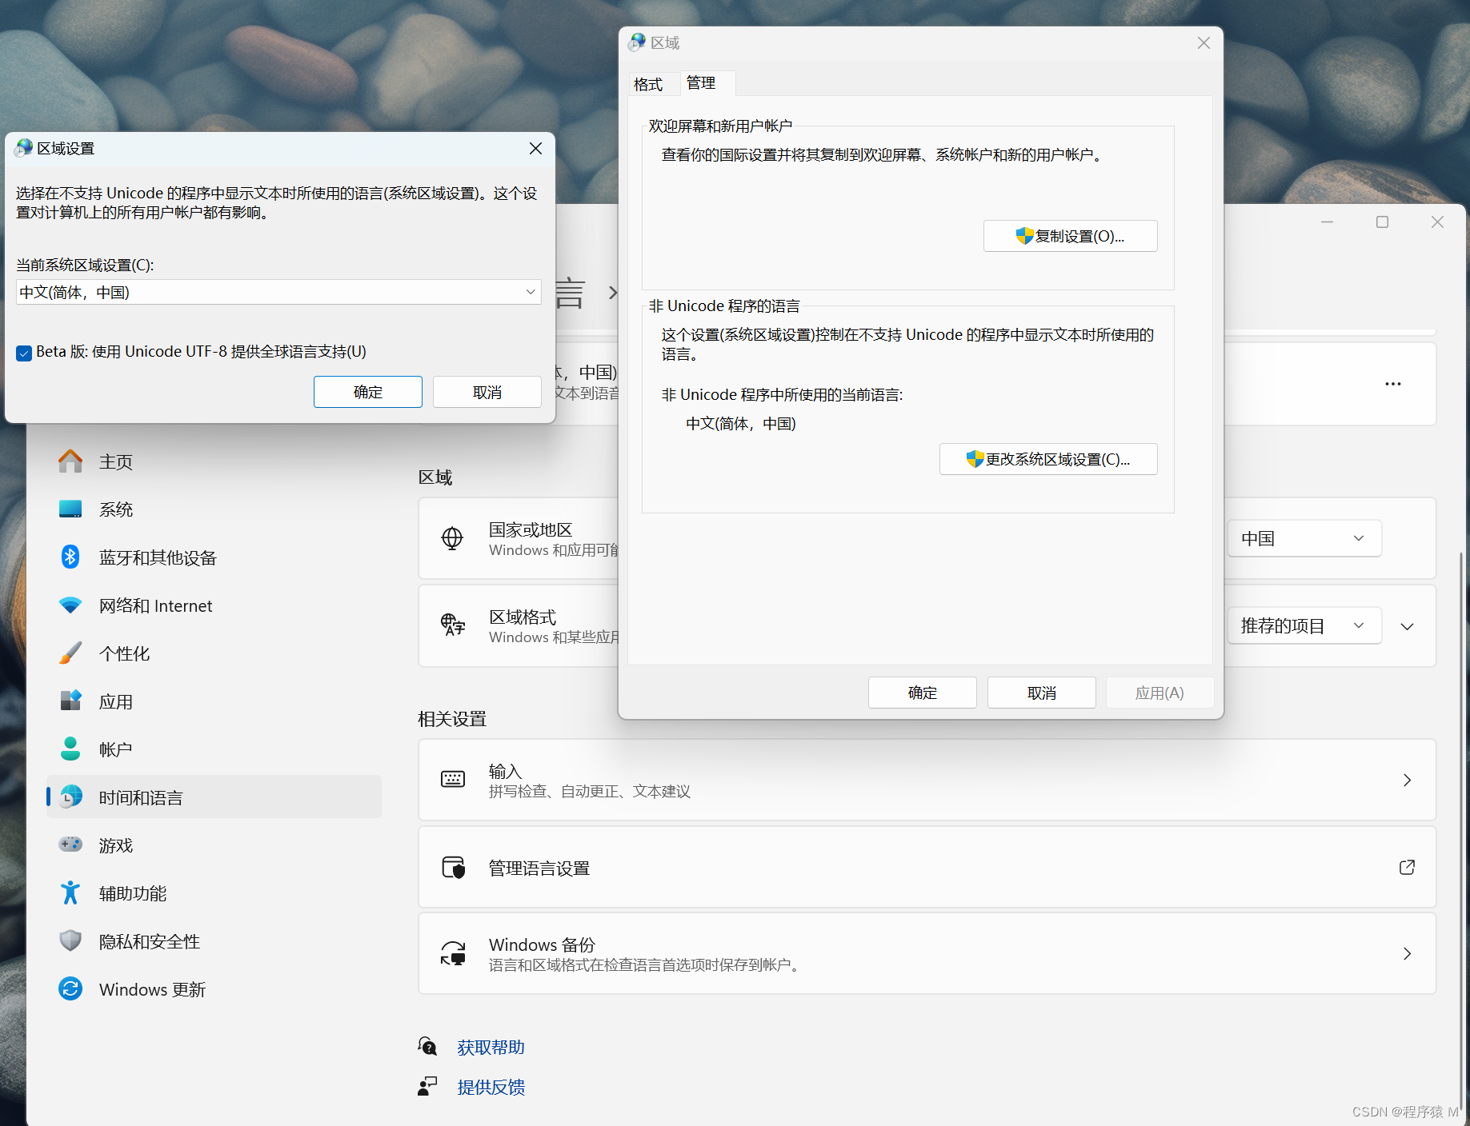Click the 复制设置(O) button
The height and width of the screenshot is (1126, 1470).
point(1070,236)
